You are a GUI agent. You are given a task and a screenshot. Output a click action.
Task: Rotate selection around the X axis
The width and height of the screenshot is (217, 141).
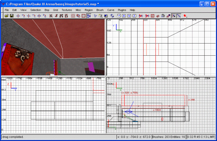click(23, 16)
